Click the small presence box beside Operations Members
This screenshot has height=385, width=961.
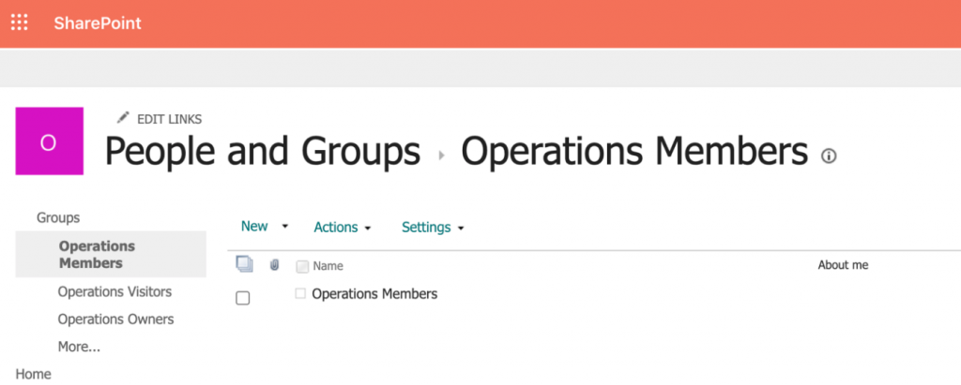coord(300,294)
